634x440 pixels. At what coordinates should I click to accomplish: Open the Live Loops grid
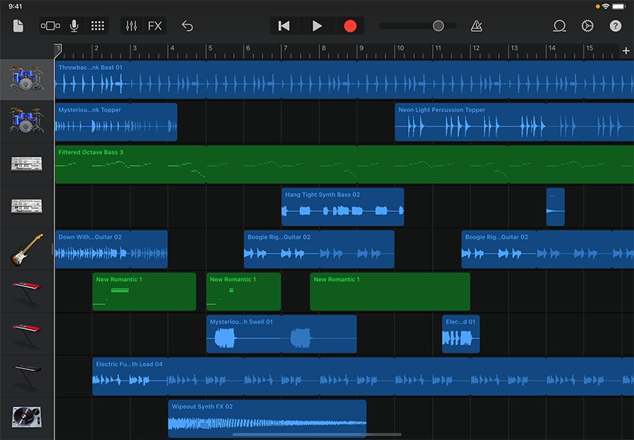pos(97,26)
